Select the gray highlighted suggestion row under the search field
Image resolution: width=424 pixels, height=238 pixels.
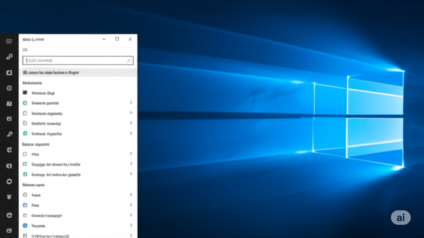tap(78, 72)
